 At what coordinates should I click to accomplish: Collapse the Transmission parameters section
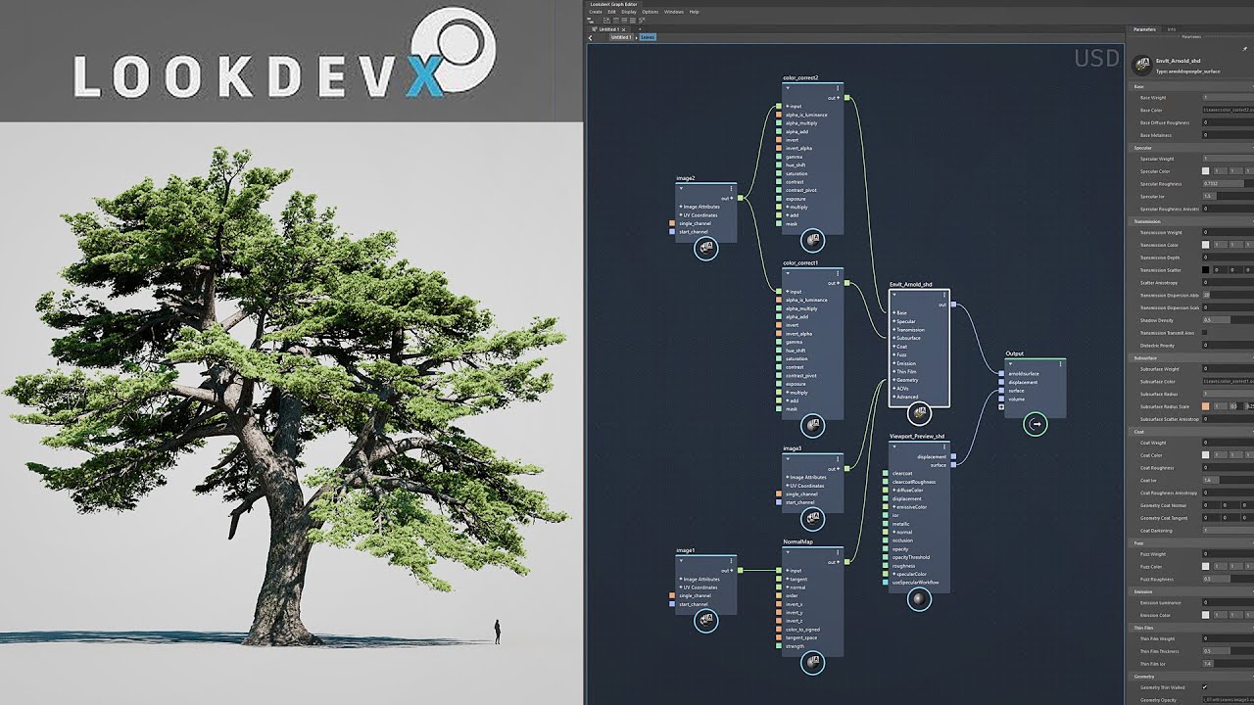point(1190,221)
